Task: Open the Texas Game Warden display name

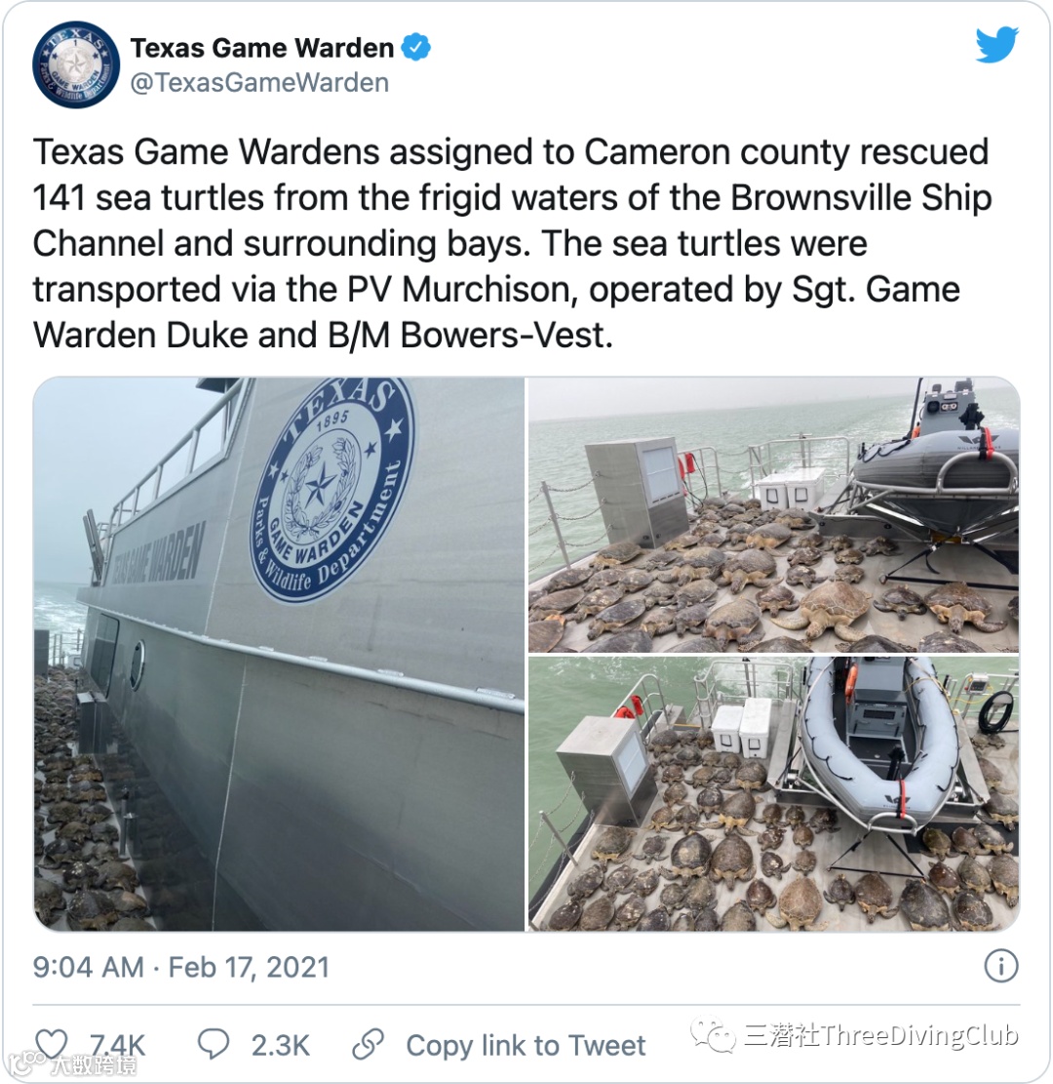Action: point(262,48)
